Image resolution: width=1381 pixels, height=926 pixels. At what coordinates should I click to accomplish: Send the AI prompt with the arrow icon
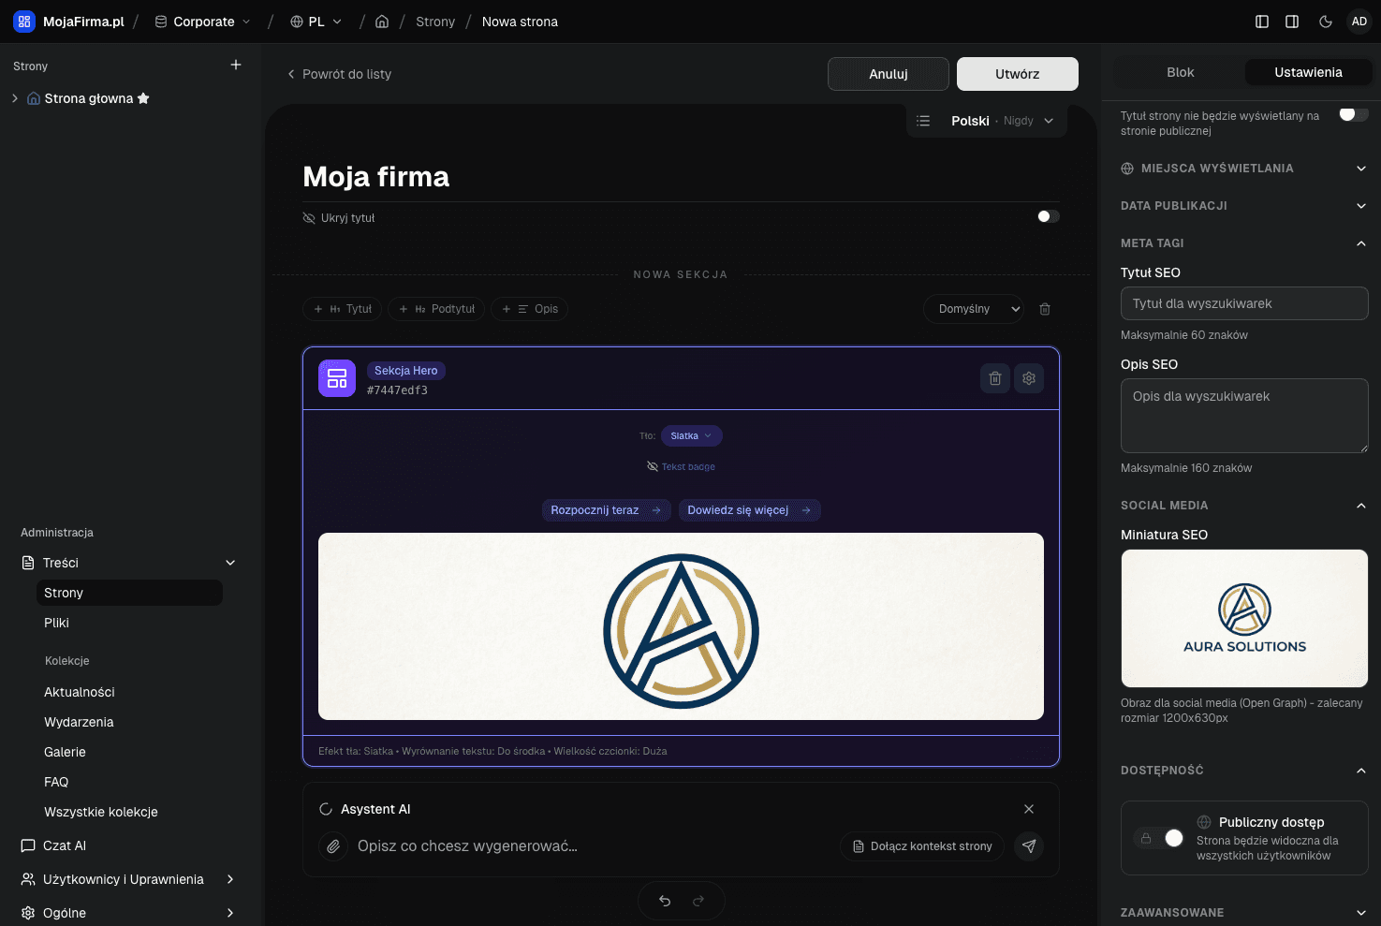click(x=1029, y=846)
